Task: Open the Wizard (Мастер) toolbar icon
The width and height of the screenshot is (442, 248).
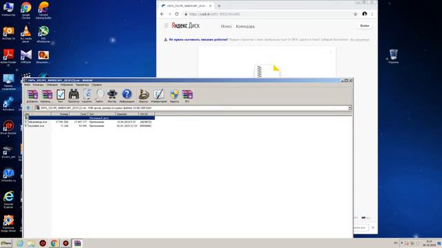Action: point(112,96)
